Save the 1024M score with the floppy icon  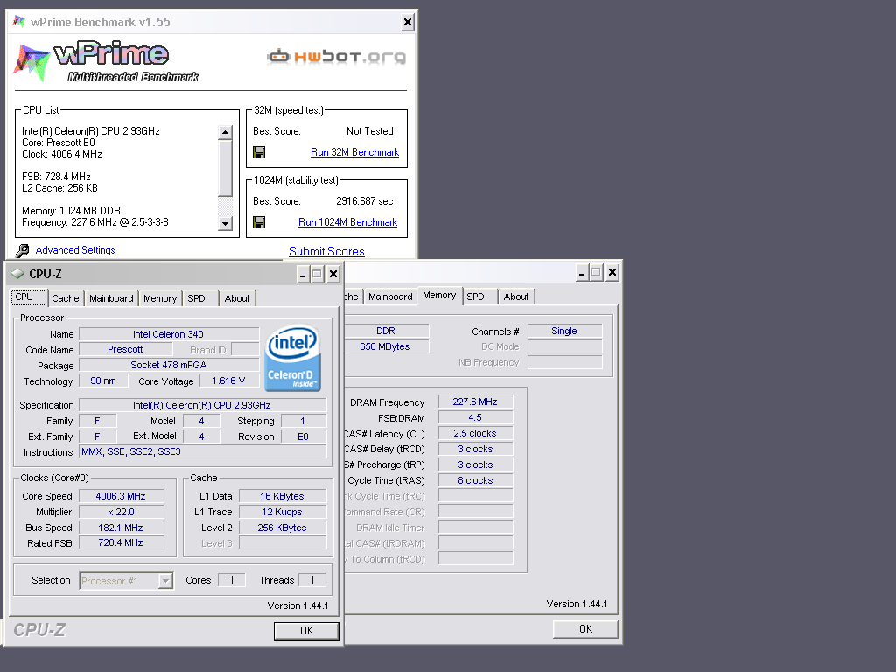(x=259, y=222)
